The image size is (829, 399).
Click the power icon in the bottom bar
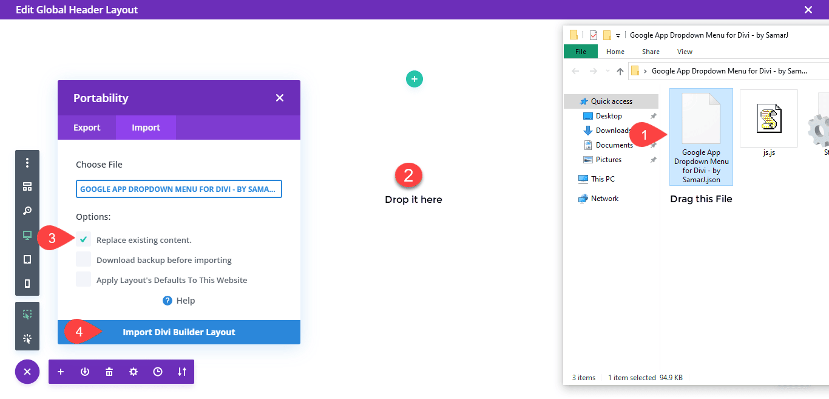85,372
